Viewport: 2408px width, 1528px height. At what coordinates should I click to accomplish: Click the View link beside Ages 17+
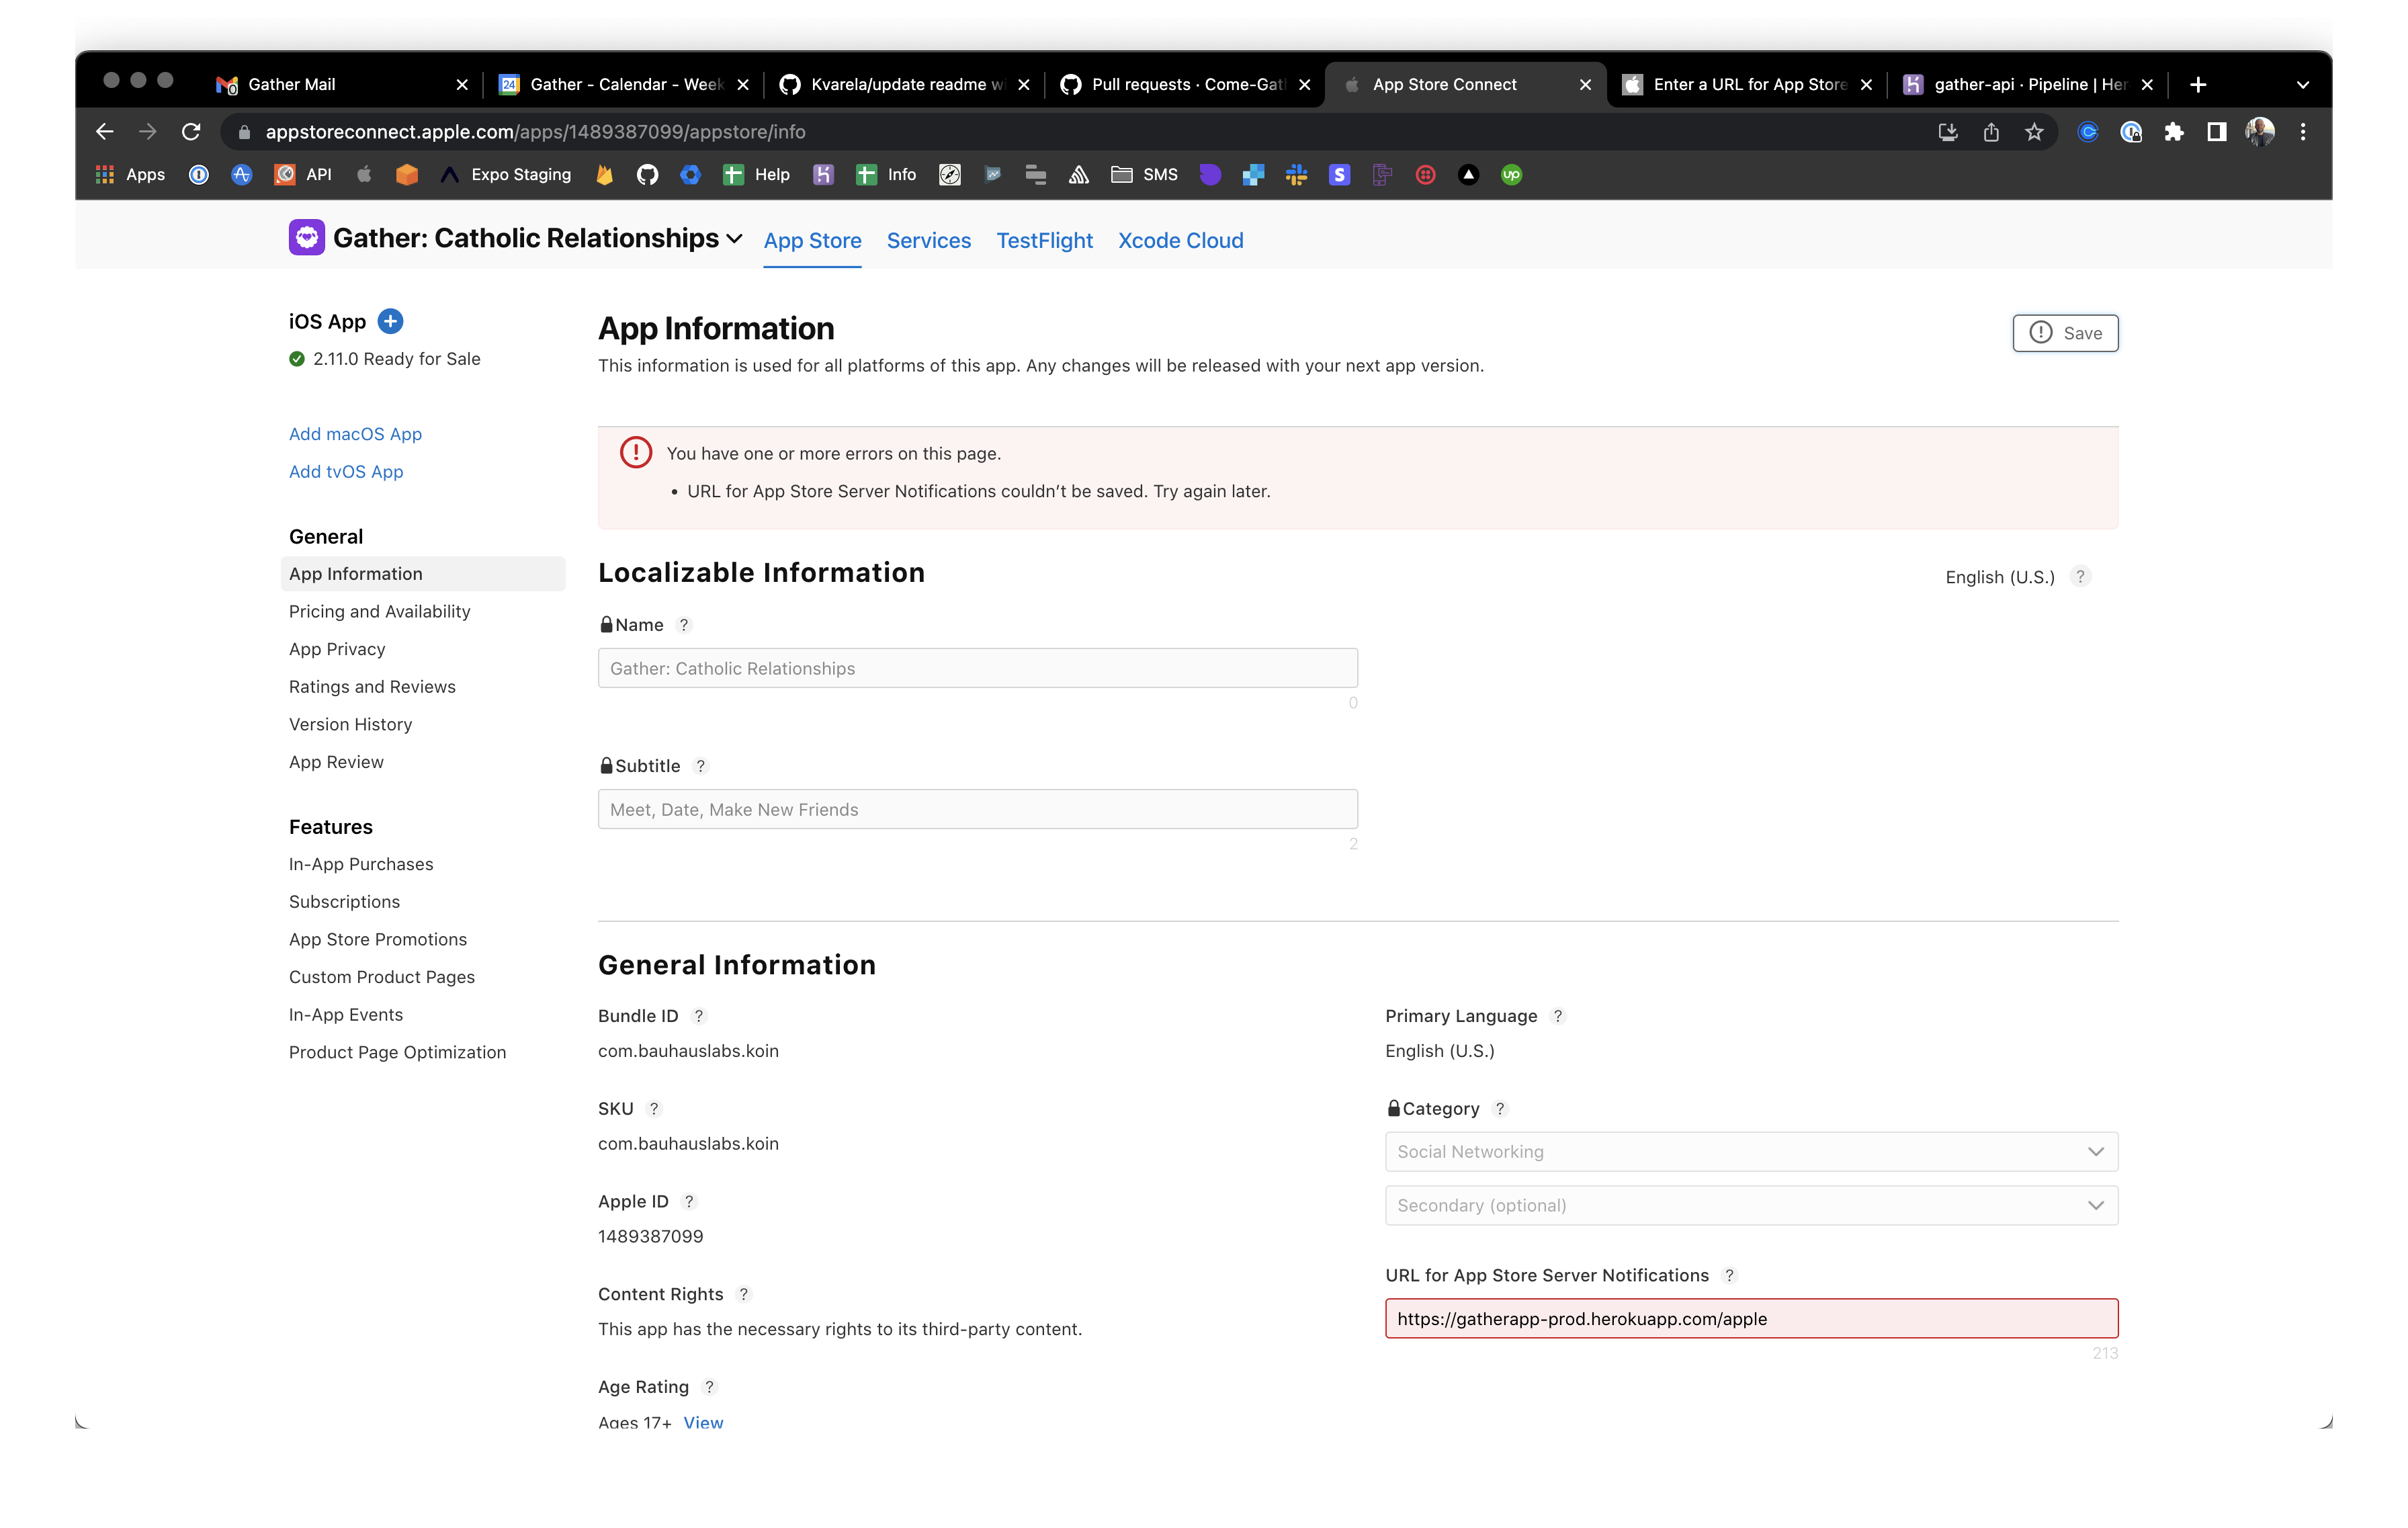(x=703, y=1422)
